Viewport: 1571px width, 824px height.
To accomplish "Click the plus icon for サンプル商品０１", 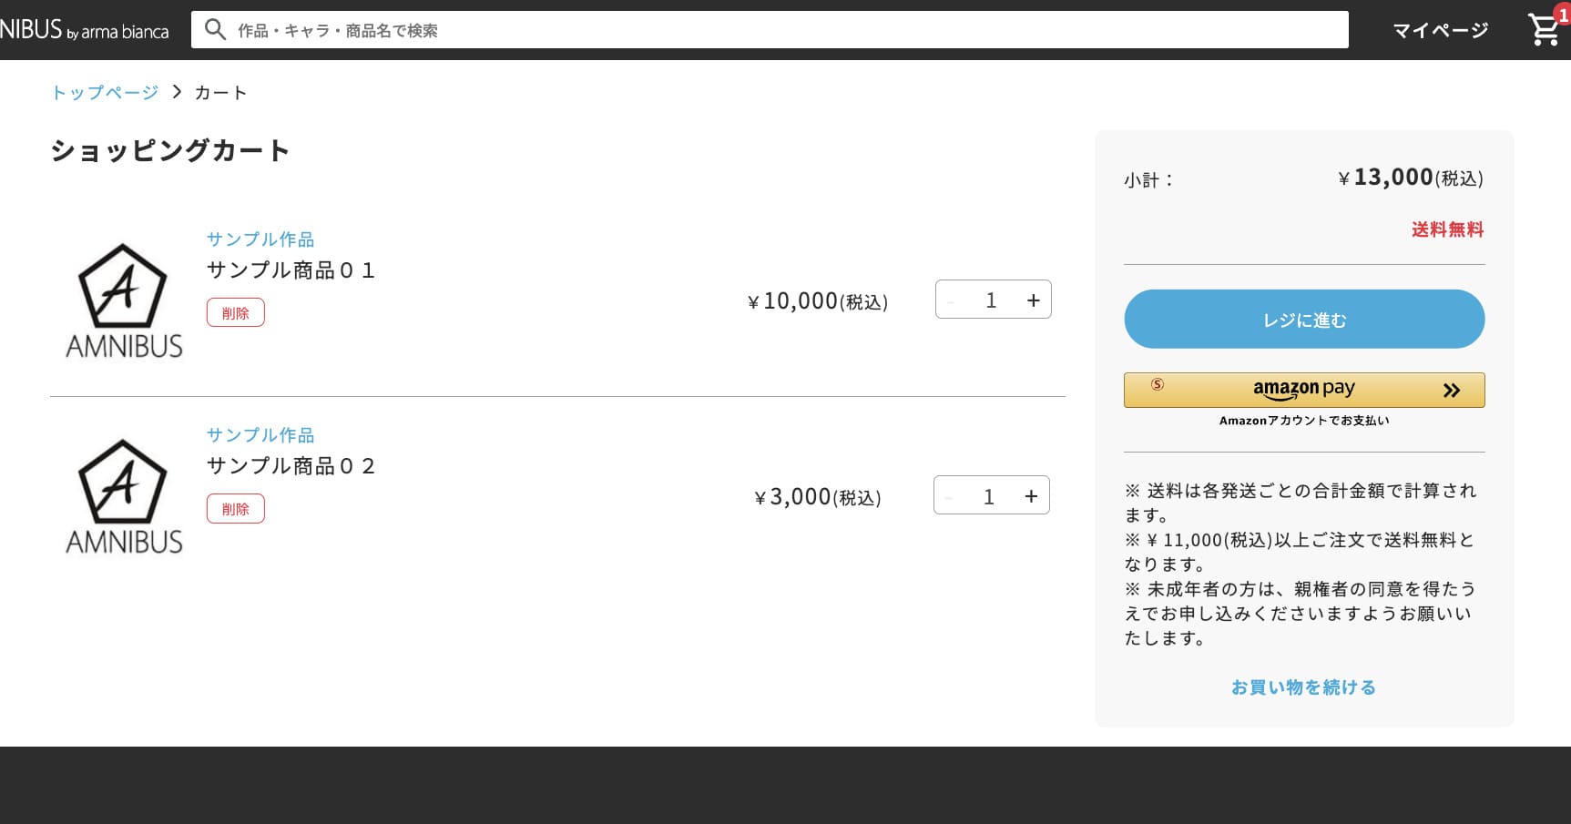I will (x=1033, y=300).
